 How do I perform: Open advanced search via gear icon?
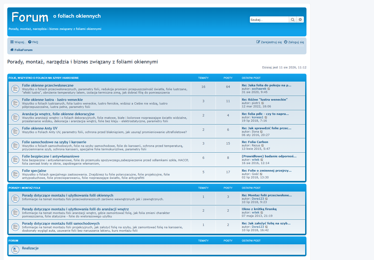[x=300, y=19]
